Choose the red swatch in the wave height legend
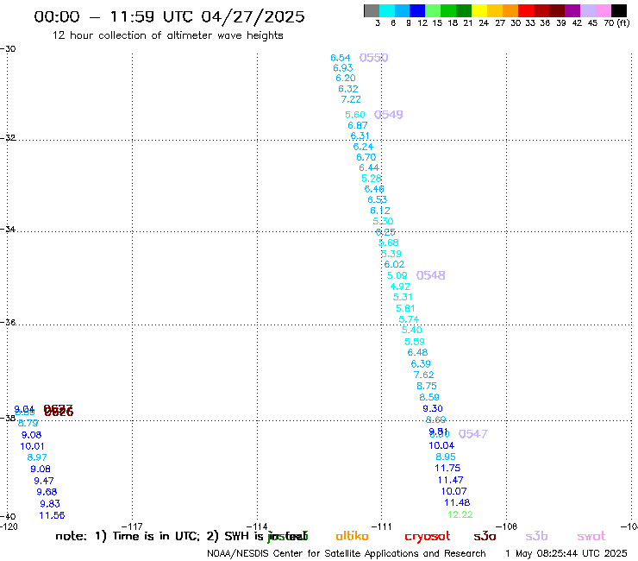The width and height of the screenshot is (638, 561). pyautogui.click(x=525, y=10)
